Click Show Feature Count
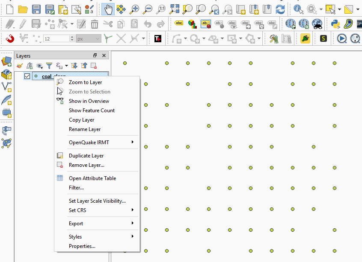This screenshot has width=362, height=262. click(x=92, y=110)
